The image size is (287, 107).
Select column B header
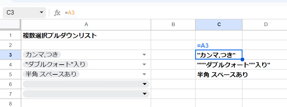173,25
